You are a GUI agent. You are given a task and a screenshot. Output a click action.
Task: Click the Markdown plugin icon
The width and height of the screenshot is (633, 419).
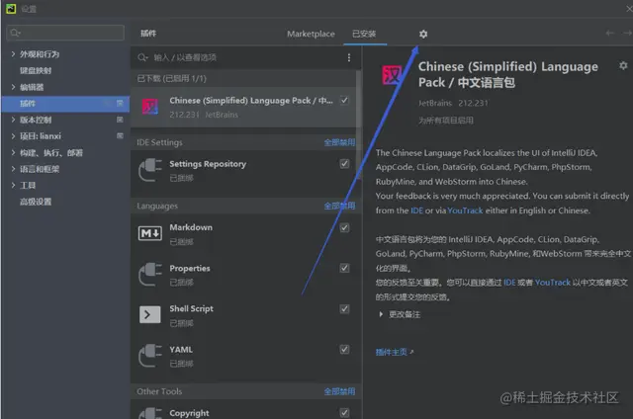(149, 233)
